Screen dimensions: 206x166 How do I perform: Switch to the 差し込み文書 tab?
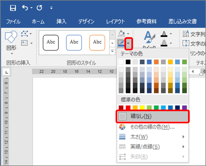point(182,21)
